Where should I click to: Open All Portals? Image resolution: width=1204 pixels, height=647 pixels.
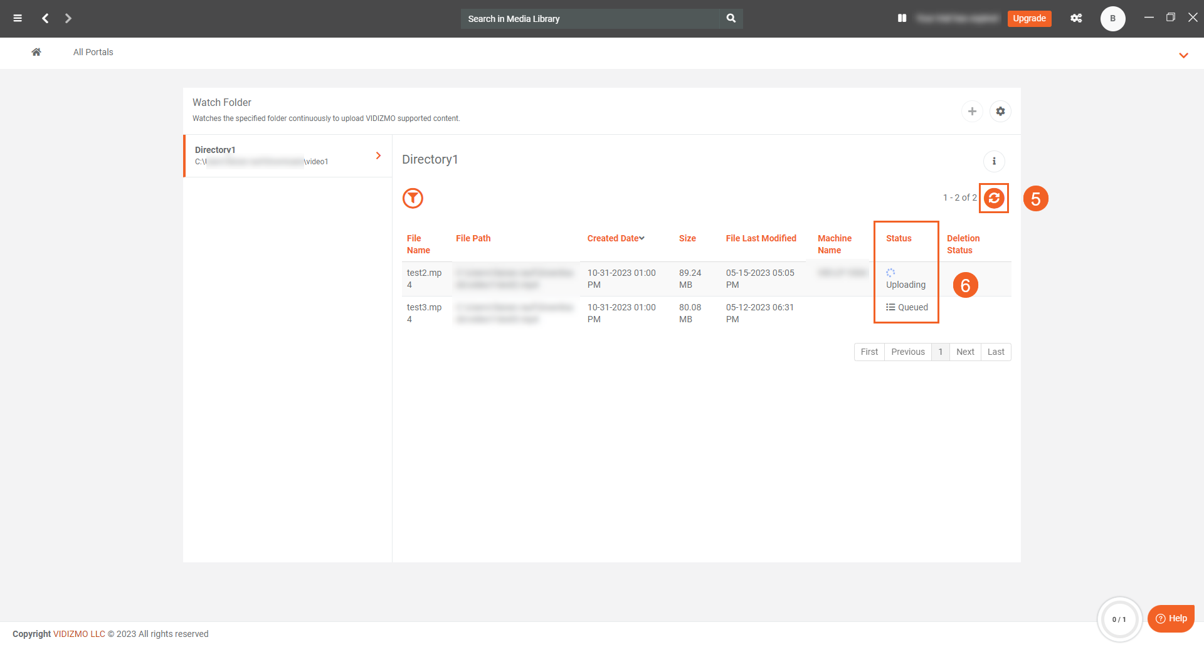(93, 52)
